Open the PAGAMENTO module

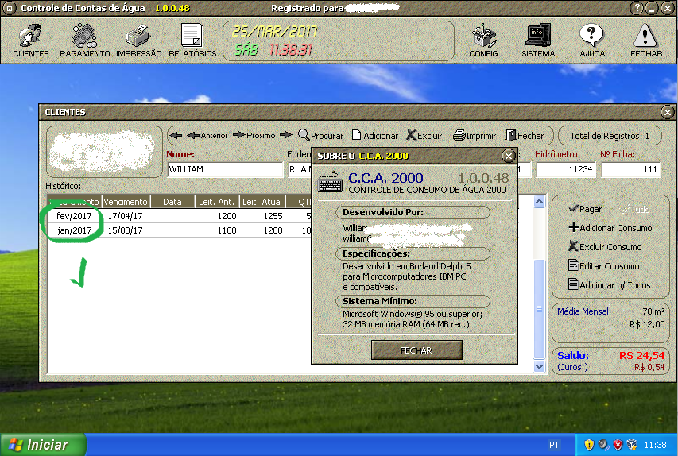pos(85,41)
